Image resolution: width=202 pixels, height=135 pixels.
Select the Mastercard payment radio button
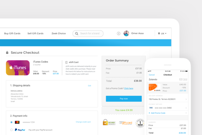point(12,122)
